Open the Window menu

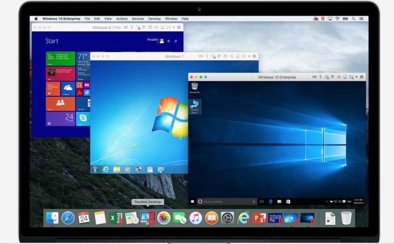pyautogui.click(x=171, y=19)
